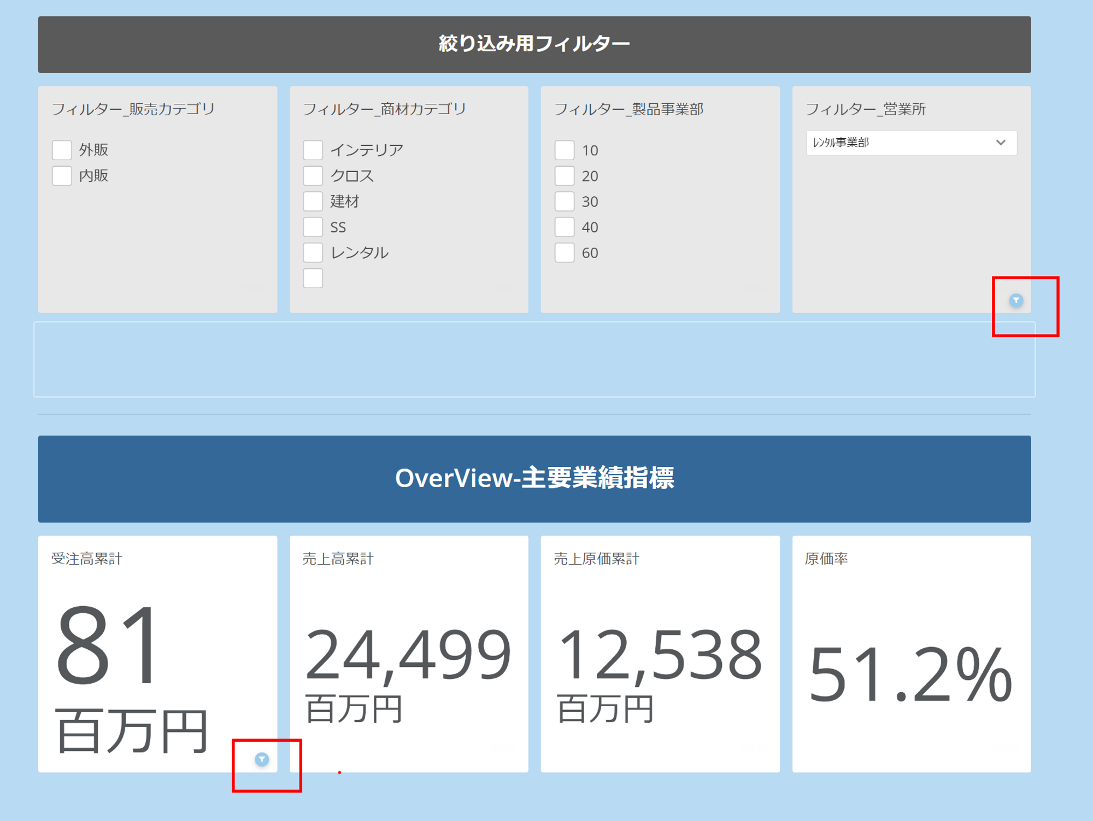Select the 40 checkbox
This screenshot has height=821, width=1093.
[565, 227]
